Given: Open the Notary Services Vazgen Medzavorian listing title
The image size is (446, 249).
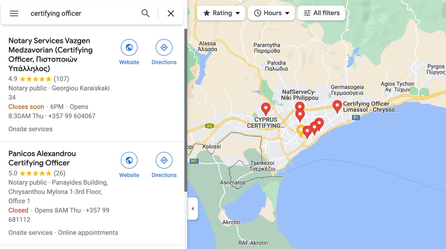Looking at the screenshot, I should click(50, 54).
